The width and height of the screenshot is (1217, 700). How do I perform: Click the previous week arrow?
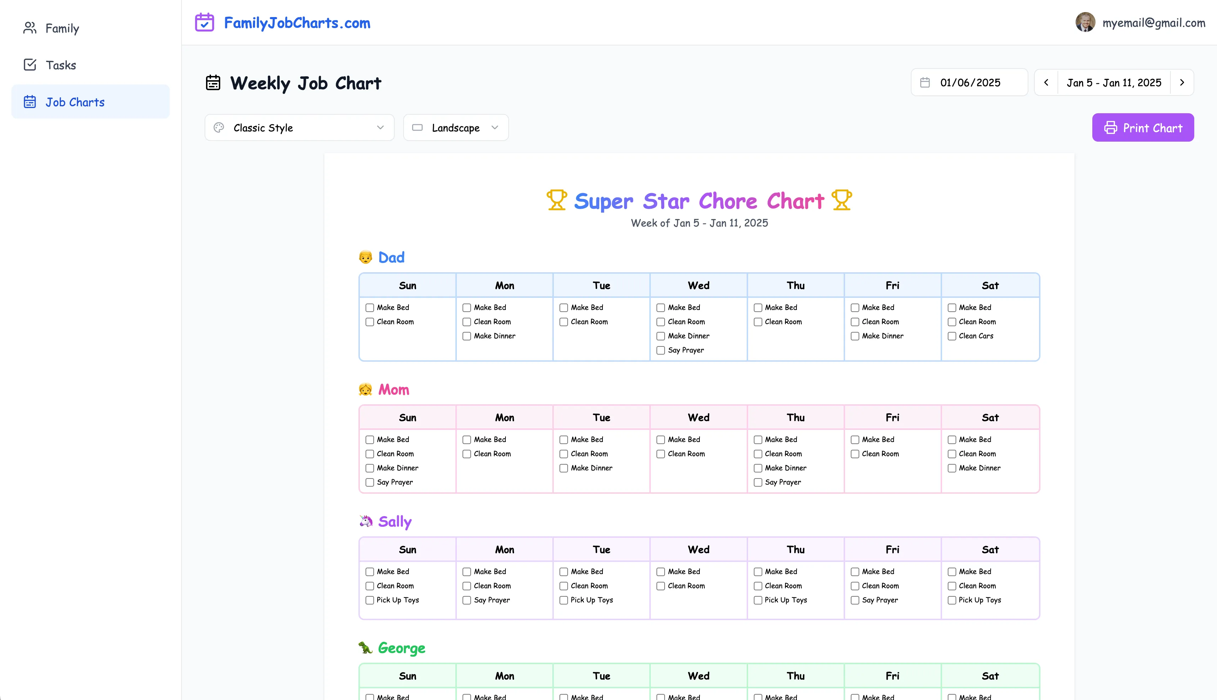pos(1046,82)
